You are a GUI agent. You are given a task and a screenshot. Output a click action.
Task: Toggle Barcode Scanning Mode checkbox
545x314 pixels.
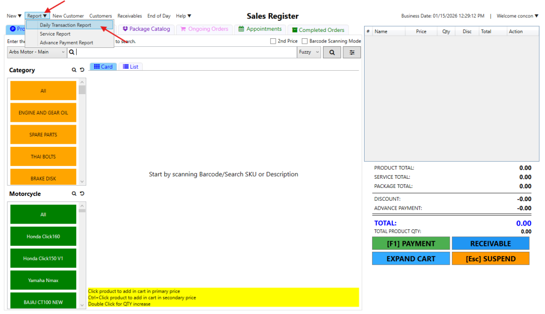[304, 41]
